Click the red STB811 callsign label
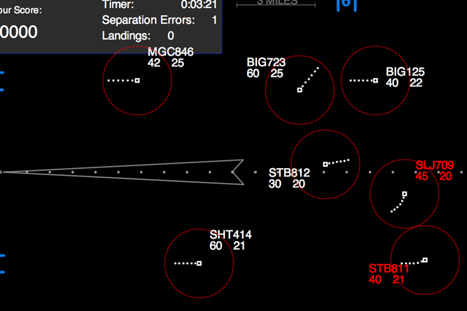Viewport: 467px width, 311px height. tap(389, 269)
